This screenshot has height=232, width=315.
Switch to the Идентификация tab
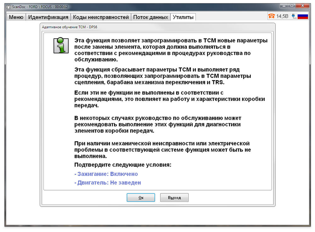click(x=48, y=17)
